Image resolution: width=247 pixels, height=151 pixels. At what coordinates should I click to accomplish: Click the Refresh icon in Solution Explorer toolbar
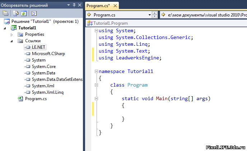coord(24,13)
